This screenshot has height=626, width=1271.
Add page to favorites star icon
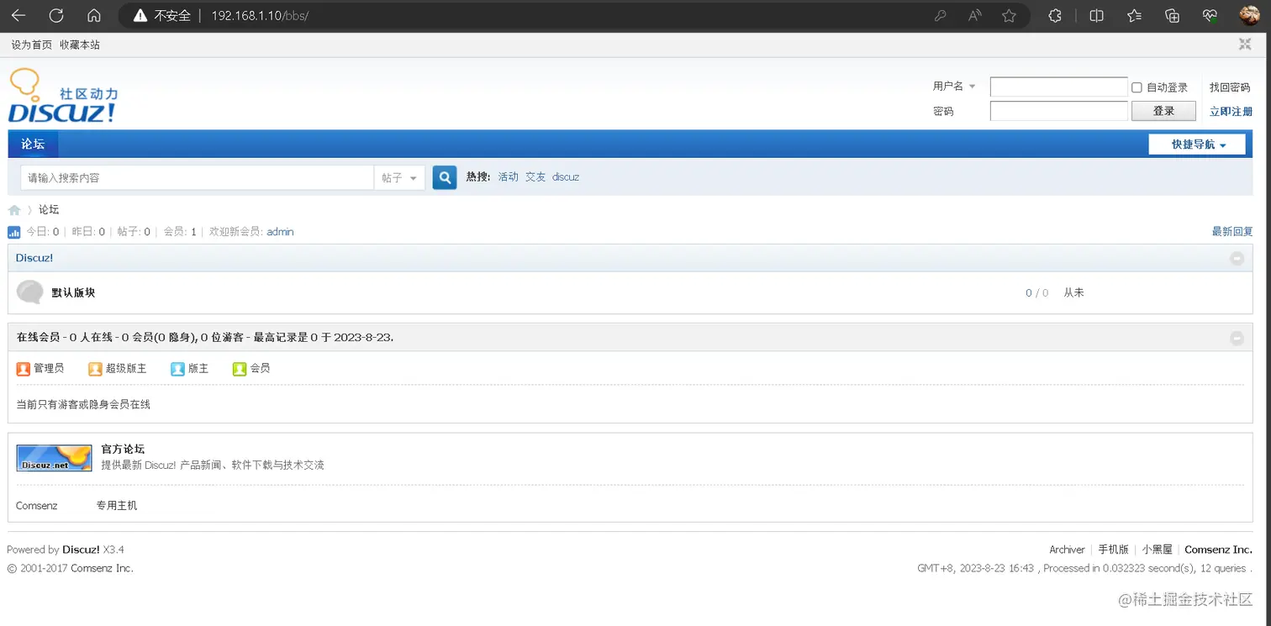click(1009, 16)
